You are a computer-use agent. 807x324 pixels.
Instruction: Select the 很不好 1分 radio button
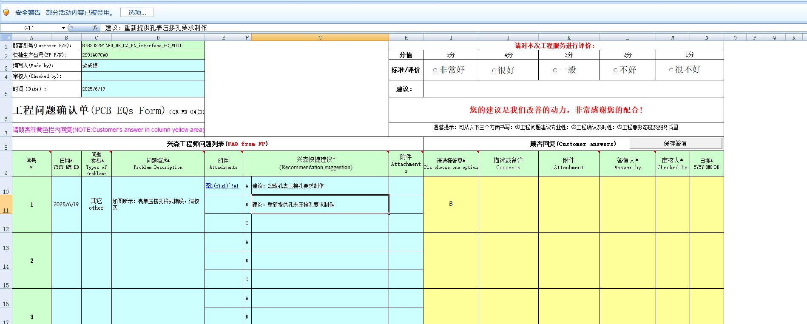pyautogui.click(x=671, y=70)
